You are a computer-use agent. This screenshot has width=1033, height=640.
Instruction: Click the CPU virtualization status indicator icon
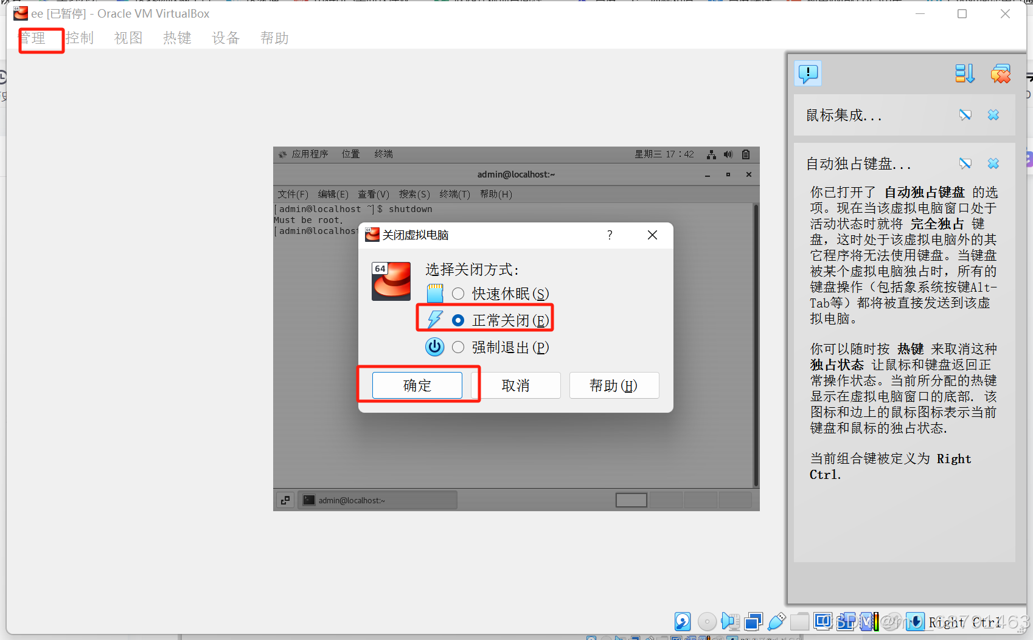point(869,621)
